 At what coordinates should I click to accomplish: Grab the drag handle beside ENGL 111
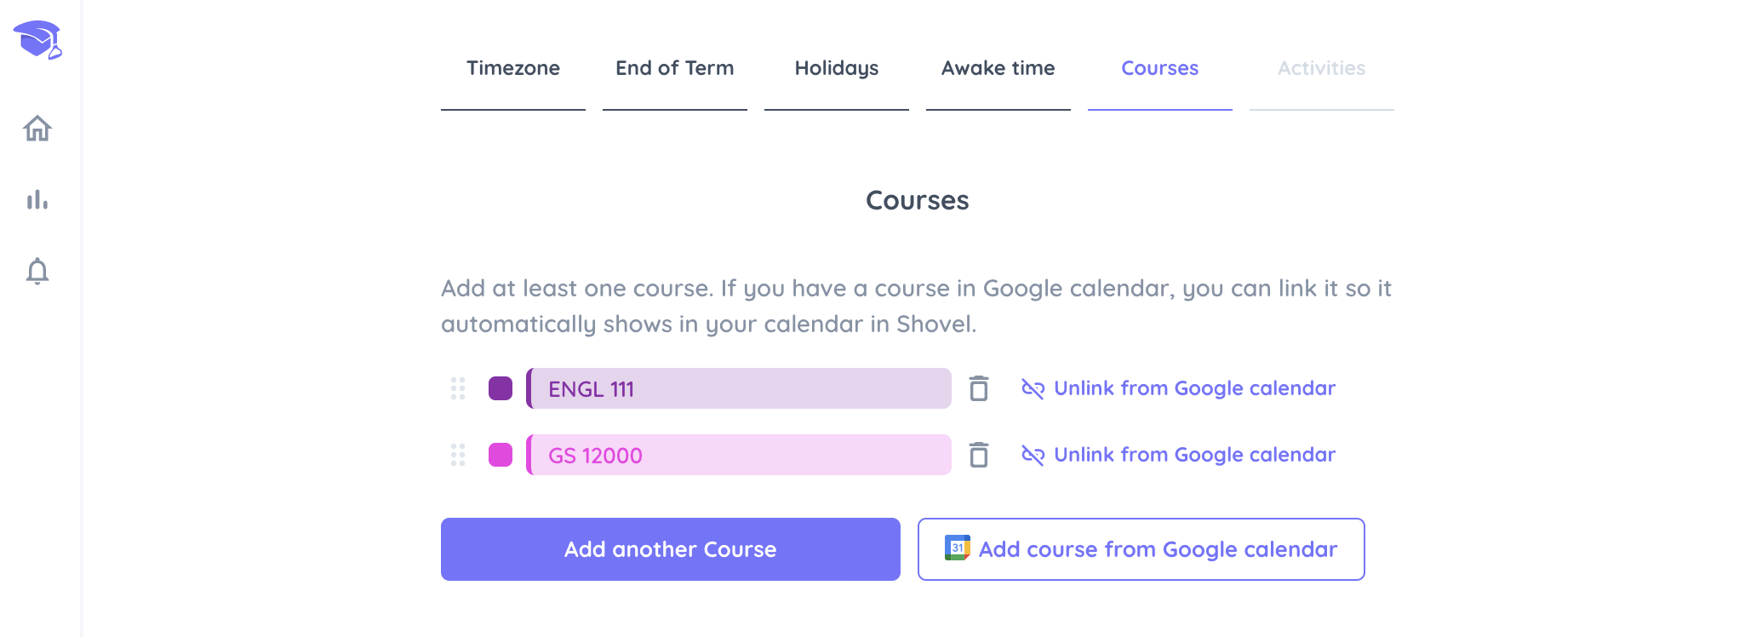point(458,388)
